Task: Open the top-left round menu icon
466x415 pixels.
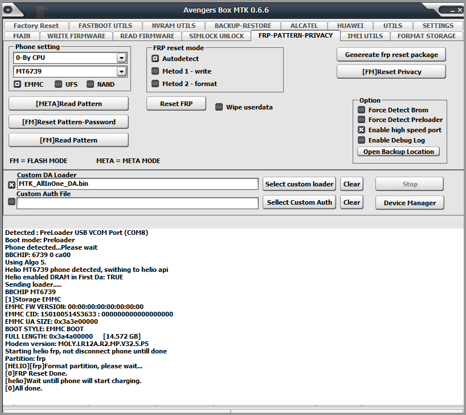Action: (8, 10)
